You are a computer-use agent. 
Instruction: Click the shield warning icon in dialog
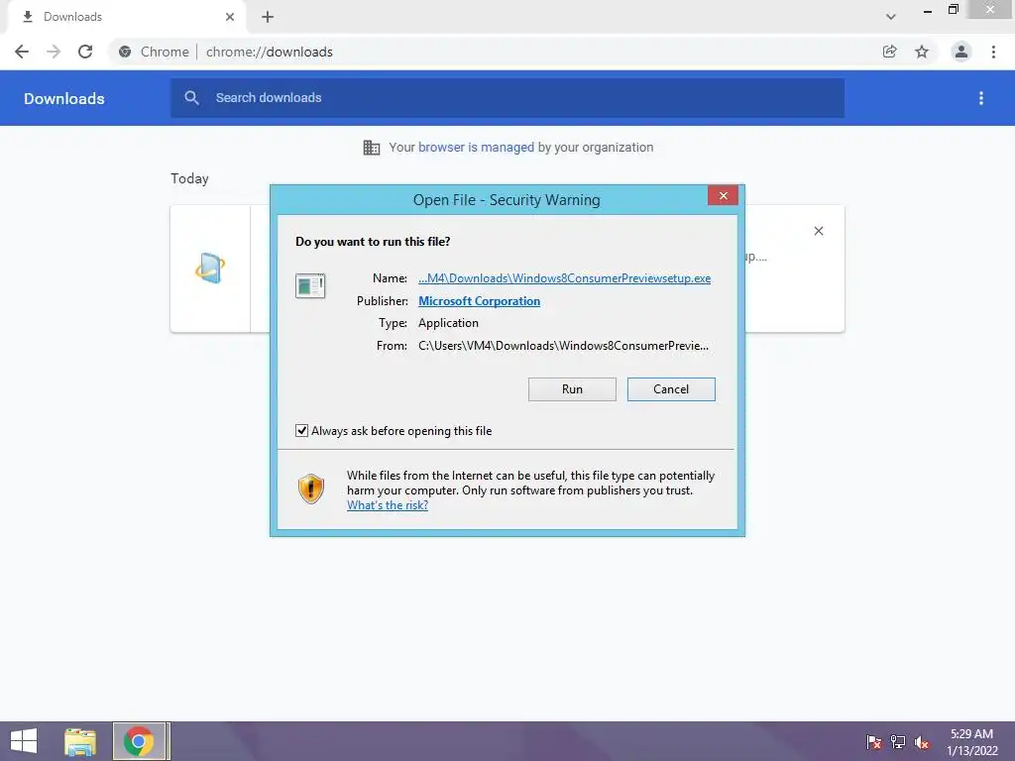click(311, 489)
